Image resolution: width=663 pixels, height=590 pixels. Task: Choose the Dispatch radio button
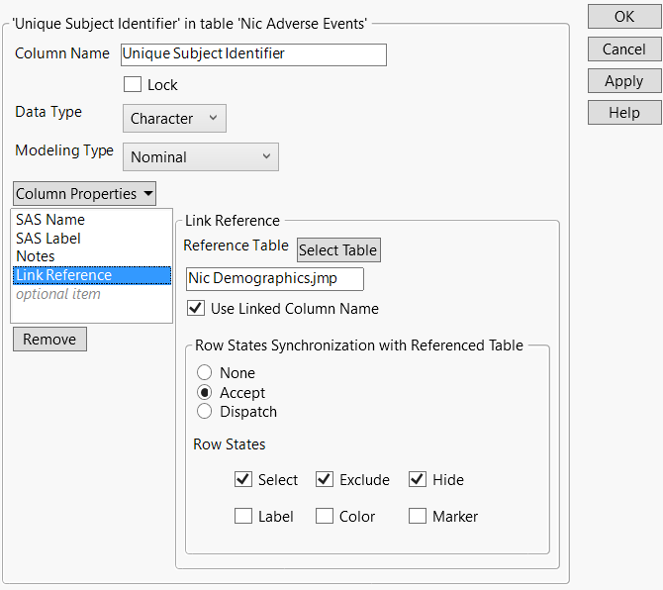coord(205,412)
